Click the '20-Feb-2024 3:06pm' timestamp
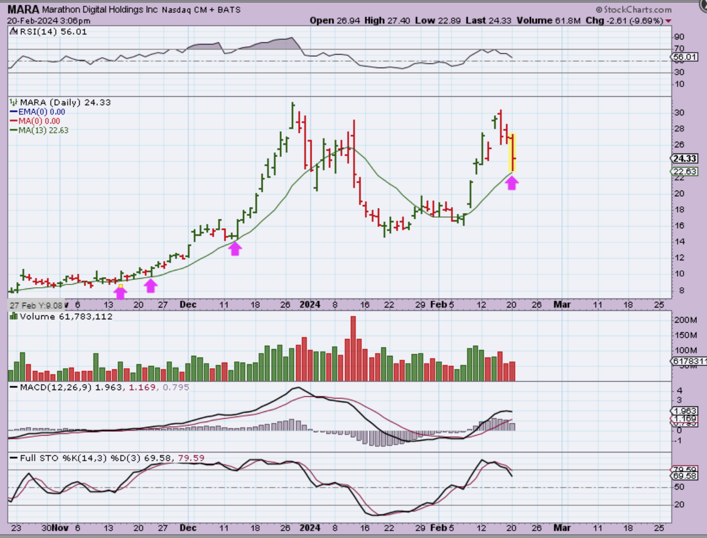 pyautogui.click(x=49, y=21)
